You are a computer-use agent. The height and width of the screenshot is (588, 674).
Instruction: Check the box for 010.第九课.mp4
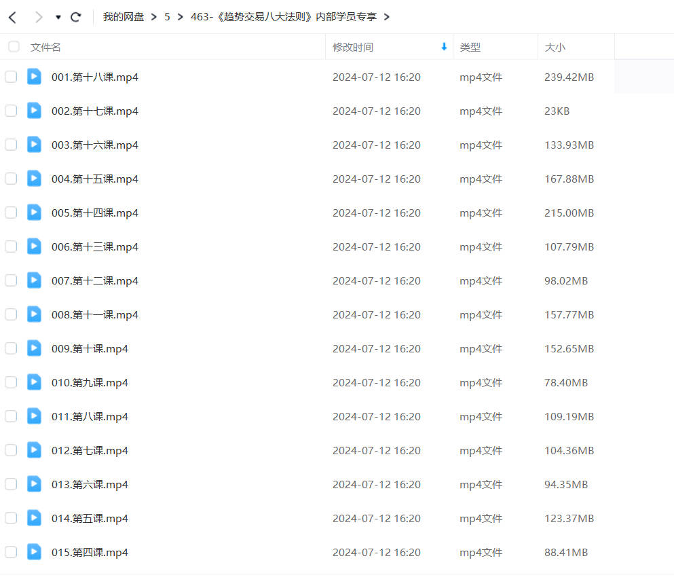pyautogui.click(x=11, y=383)
